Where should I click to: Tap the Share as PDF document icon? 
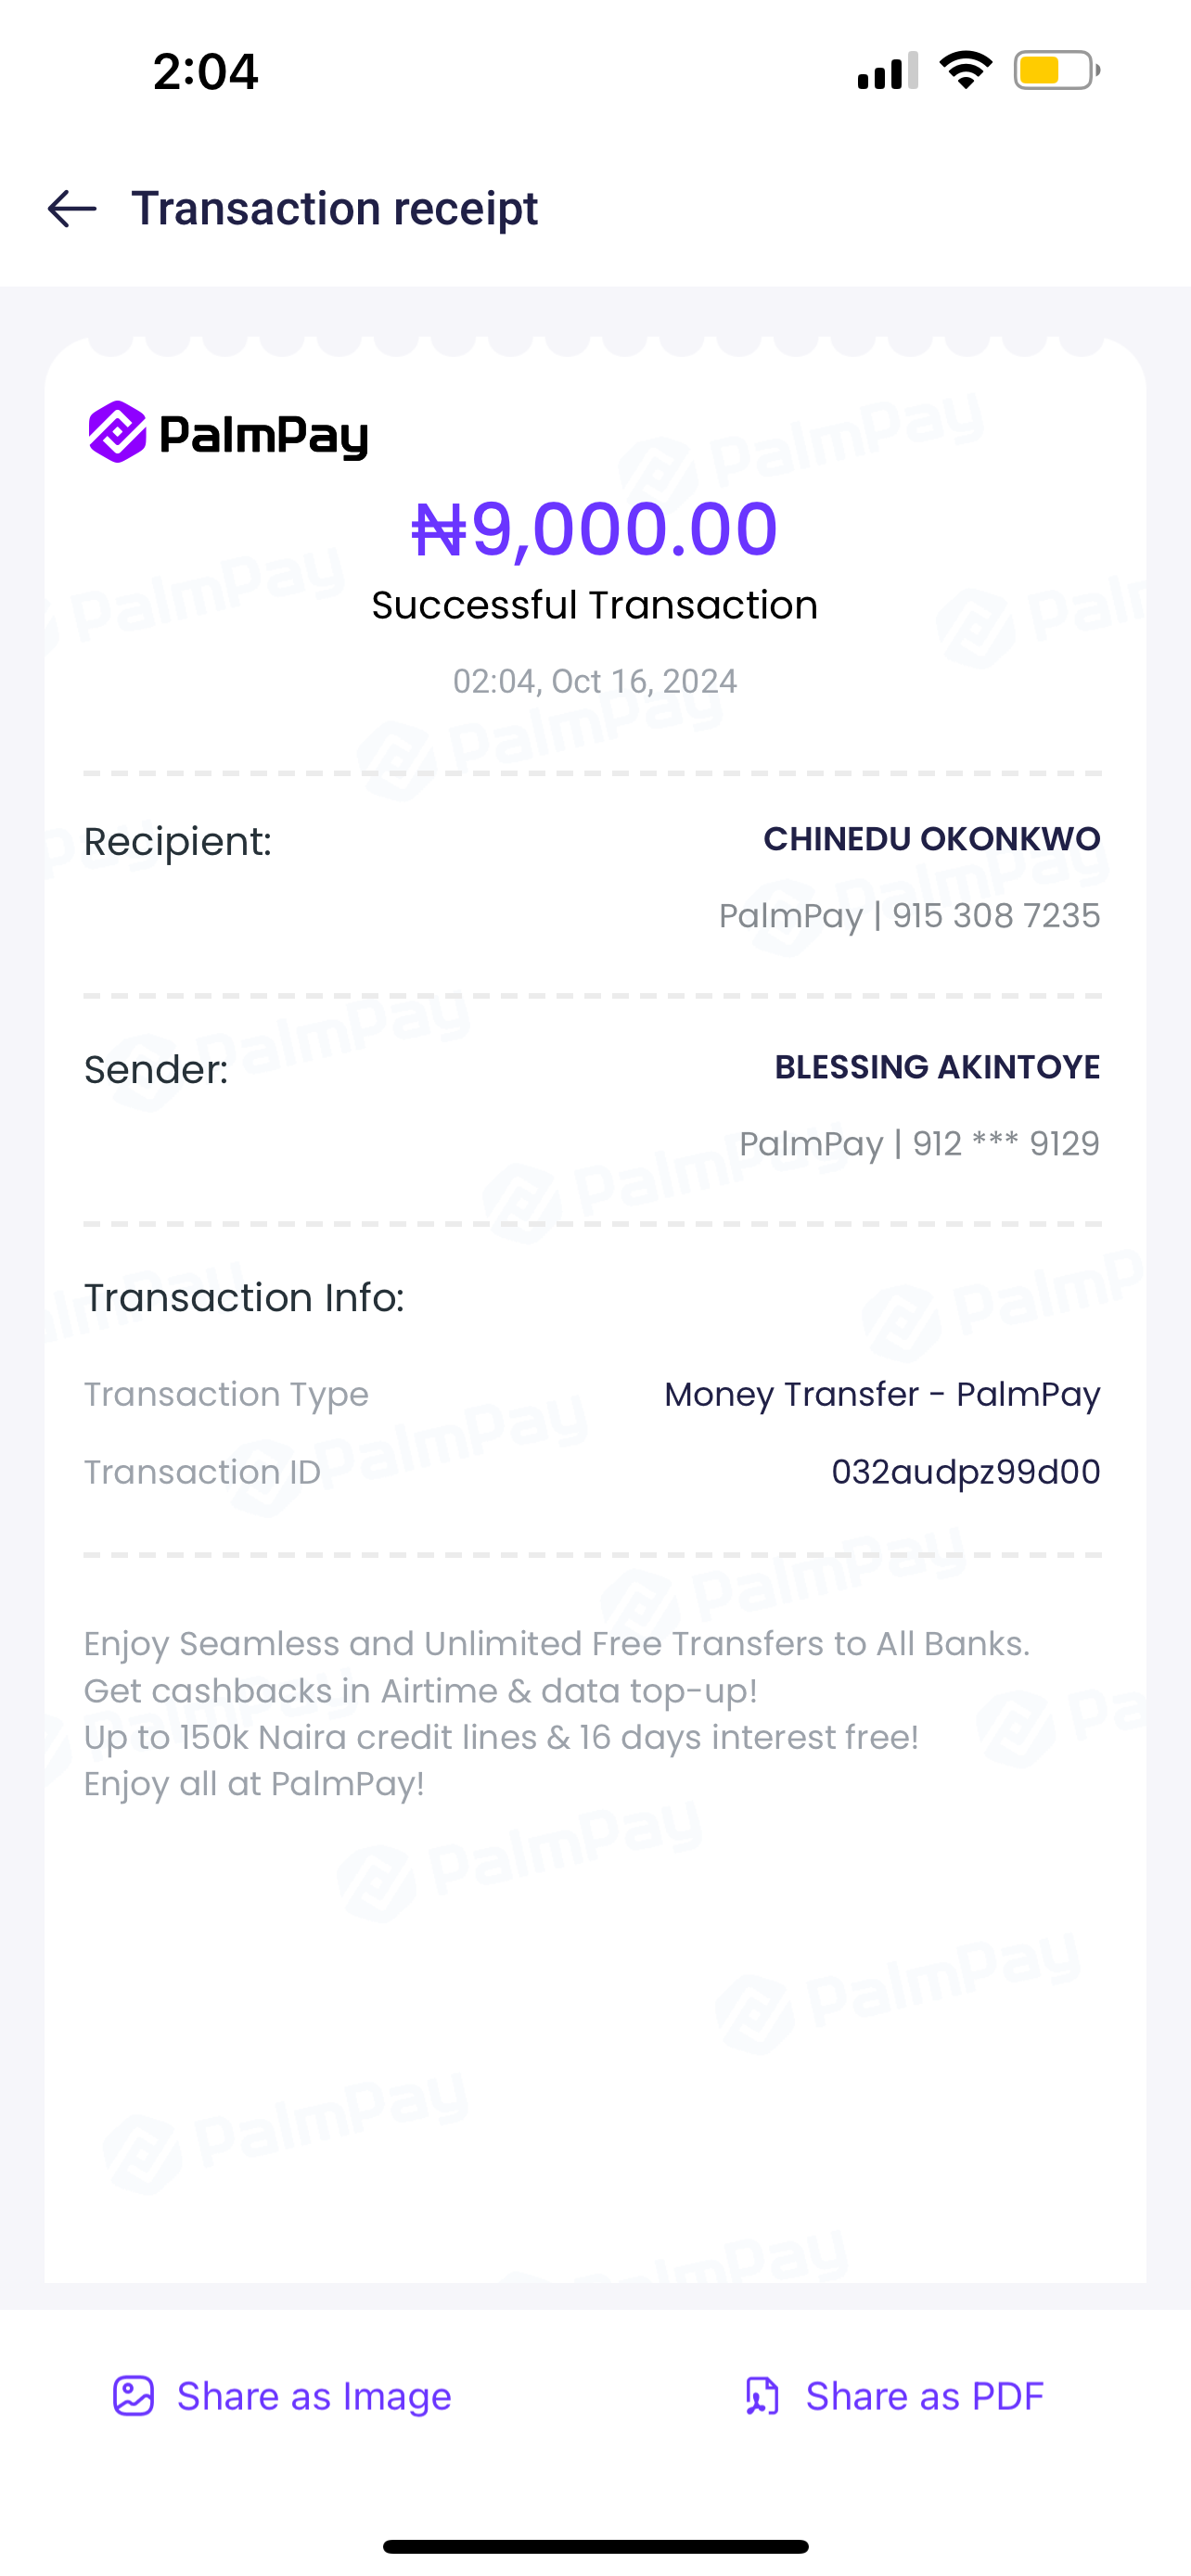(x=762, y=2396)
